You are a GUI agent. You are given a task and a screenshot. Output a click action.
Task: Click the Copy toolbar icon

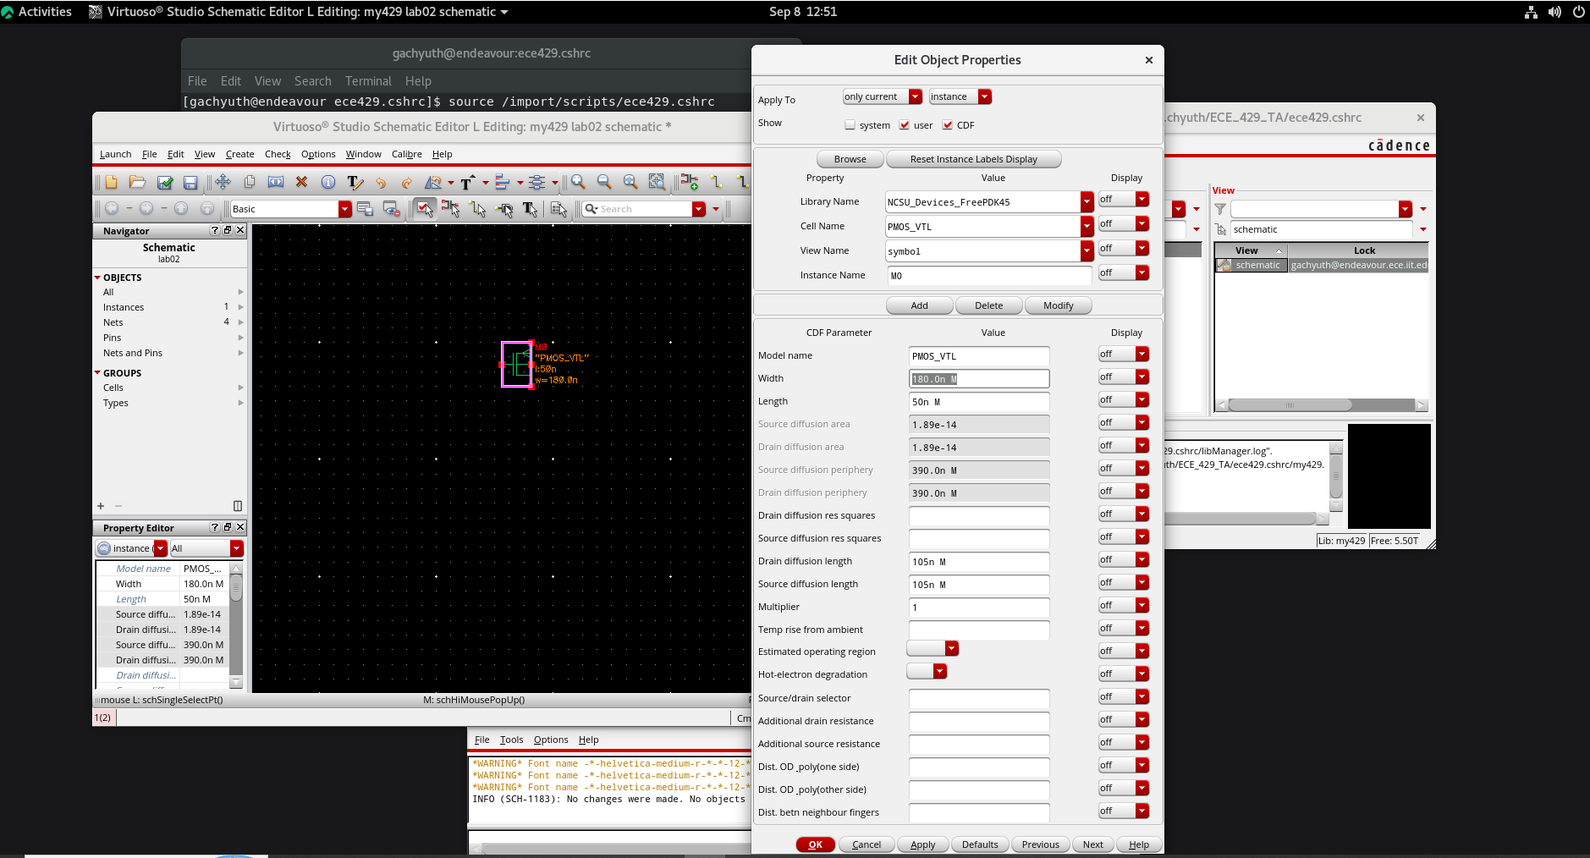click(x=250, y=182)
